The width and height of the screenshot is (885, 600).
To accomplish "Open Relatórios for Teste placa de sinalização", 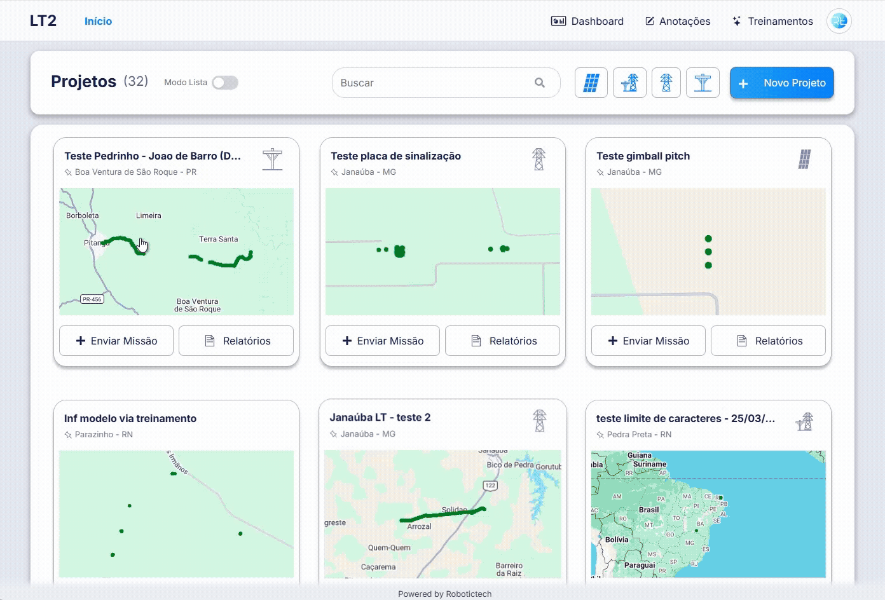I will click(x=502, y=341).
